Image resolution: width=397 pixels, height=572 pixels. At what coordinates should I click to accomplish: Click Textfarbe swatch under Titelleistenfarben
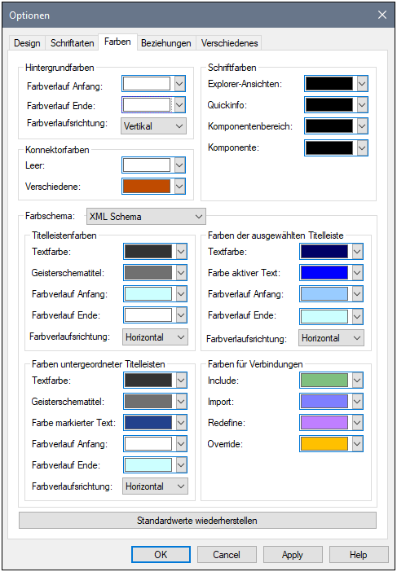(x=148, y=251)
